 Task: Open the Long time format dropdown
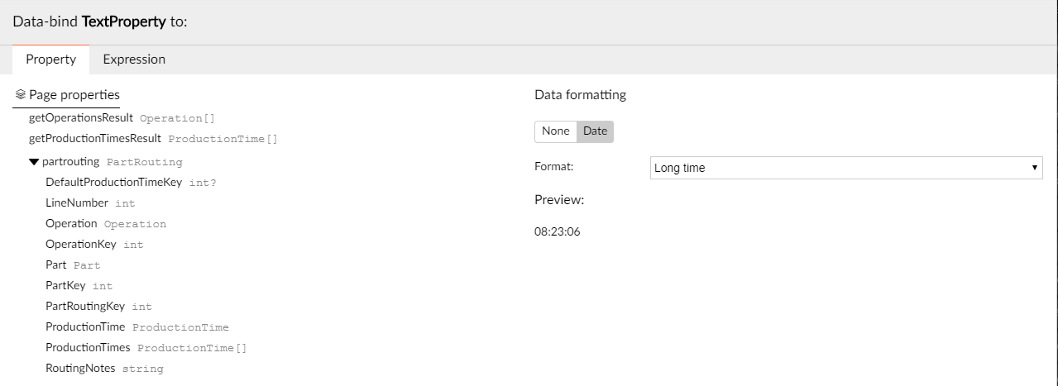pyautogui.click(x=846, y=168)
